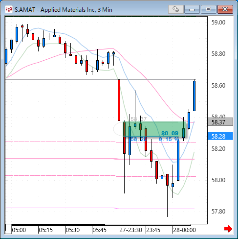The width and height of the screenshot is (238, 239).
Task: Click the 57.80 price scale label
Action: point(218,212)
